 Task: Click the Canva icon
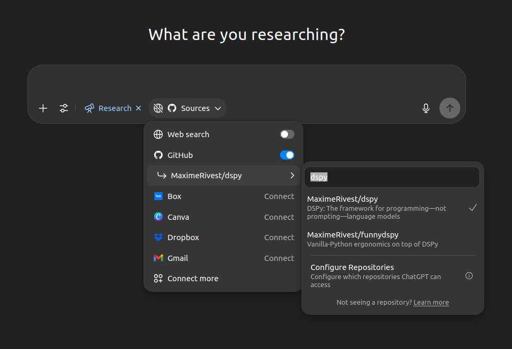[x=158, y=217]
